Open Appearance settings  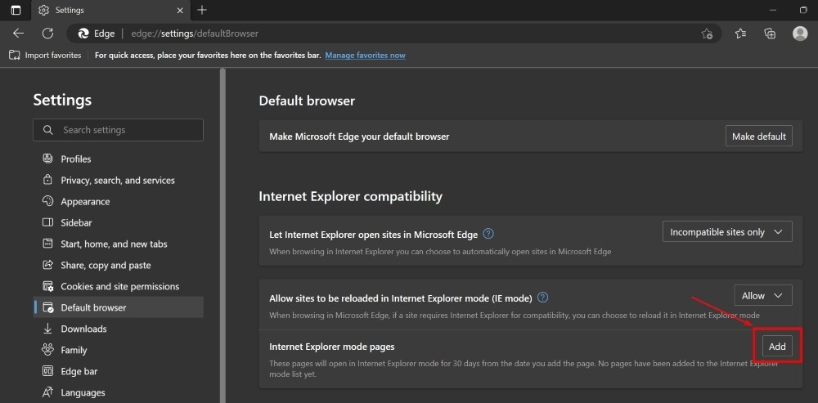pos(119,201)
